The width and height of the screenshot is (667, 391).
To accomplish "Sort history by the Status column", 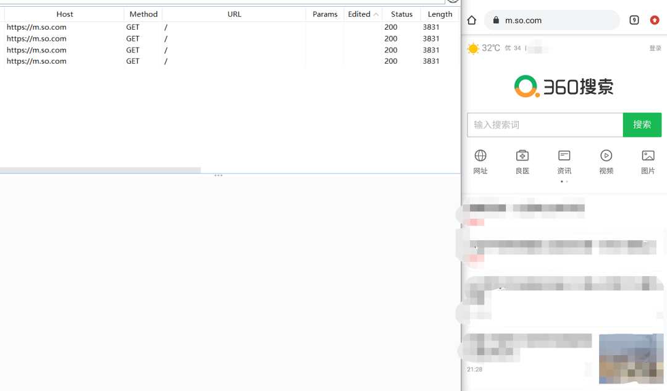I will coord(401,14).
